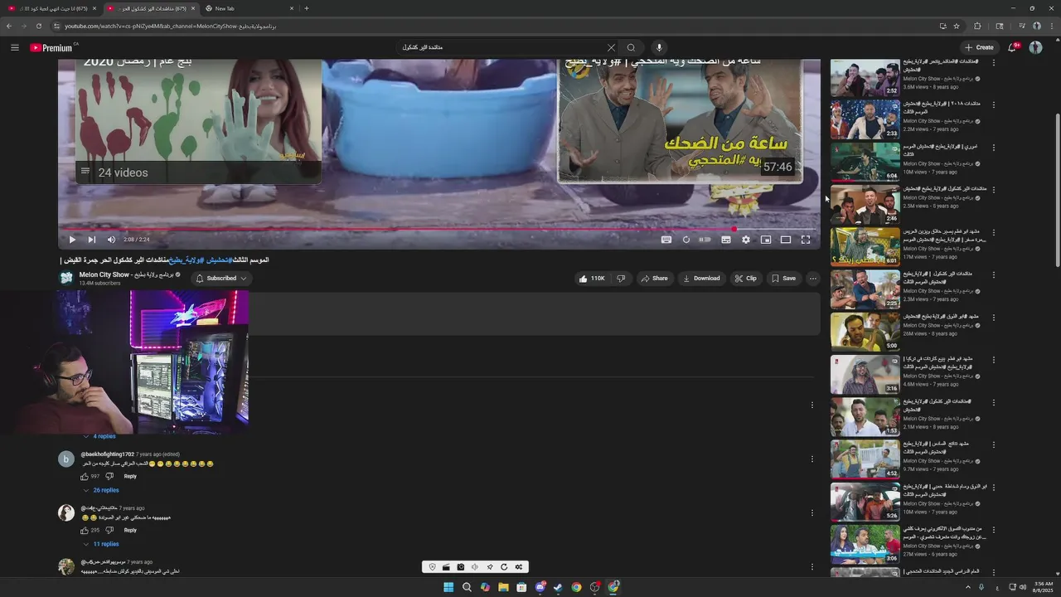The width and height of the screenshot is (1061, 597).
Task: Open the video in full screen
Action: pos(806,240)
